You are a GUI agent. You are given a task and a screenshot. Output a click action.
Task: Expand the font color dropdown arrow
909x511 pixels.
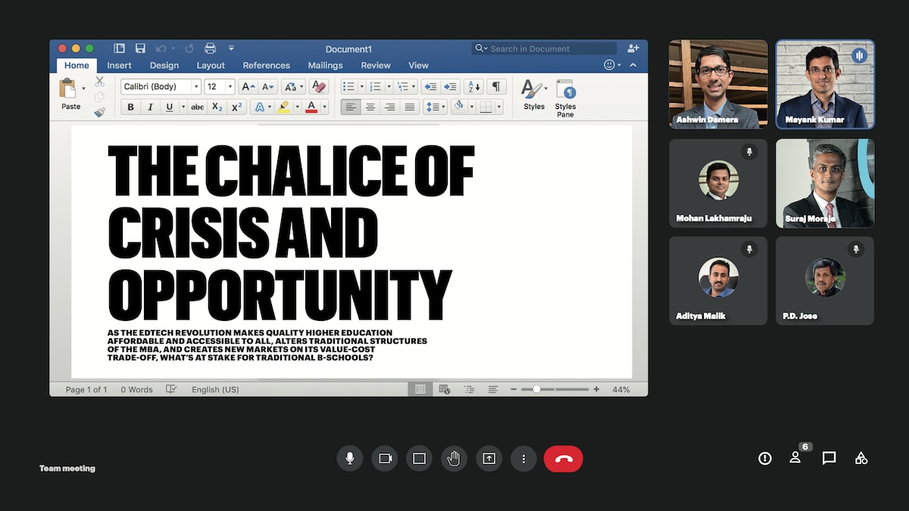(323, 105)
